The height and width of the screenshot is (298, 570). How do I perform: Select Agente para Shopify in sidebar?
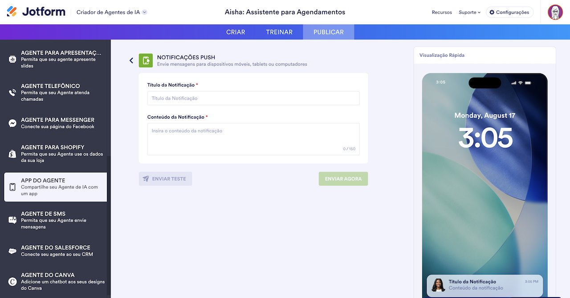pos(55,154)
